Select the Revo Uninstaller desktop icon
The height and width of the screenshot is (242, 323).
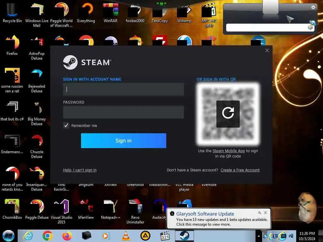click(x=135, y=211)
